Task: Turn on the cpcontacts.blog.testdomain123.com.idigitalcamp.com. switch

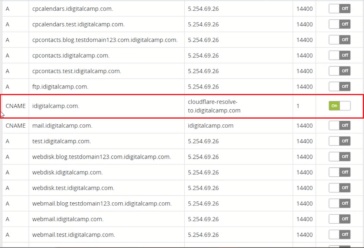Action: pos(339,40)
